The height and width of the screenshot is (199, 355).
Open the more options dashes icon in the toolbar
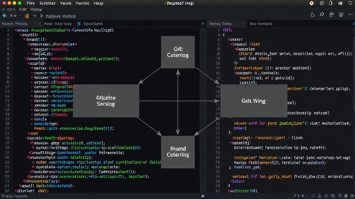tap(351, 15)
